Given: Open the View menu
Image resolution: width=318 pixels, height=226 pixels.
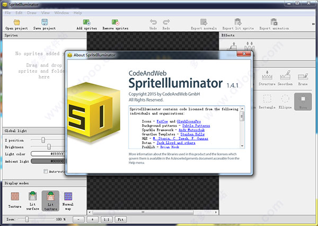Looking at the screenshot, I should [46, 13].
